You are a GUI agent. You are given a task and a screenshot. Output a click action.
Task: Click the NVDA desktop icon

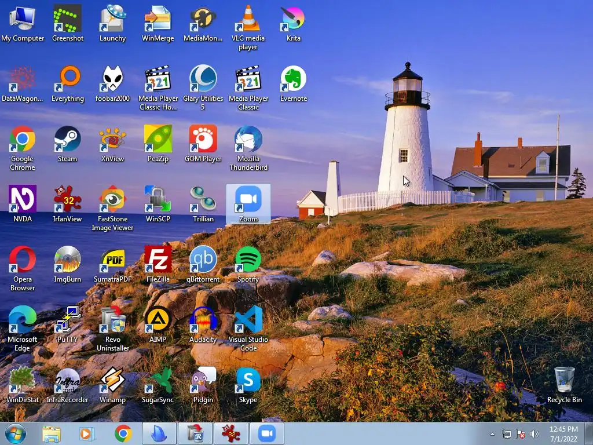[23, 205]
